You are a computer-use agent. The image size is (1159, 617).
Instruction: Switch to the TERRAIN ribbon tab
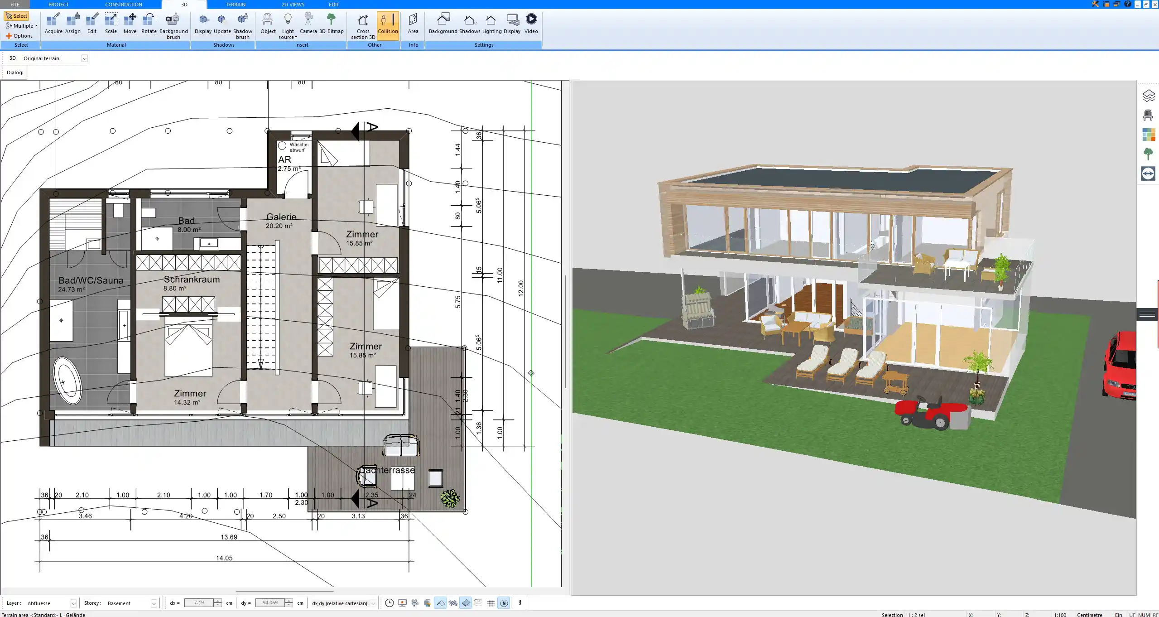(236, 4)
